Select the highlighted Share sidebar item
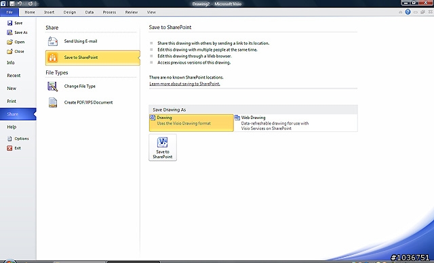Image resolution: width=434 pixels, height=263 pixels. (18, 114)
